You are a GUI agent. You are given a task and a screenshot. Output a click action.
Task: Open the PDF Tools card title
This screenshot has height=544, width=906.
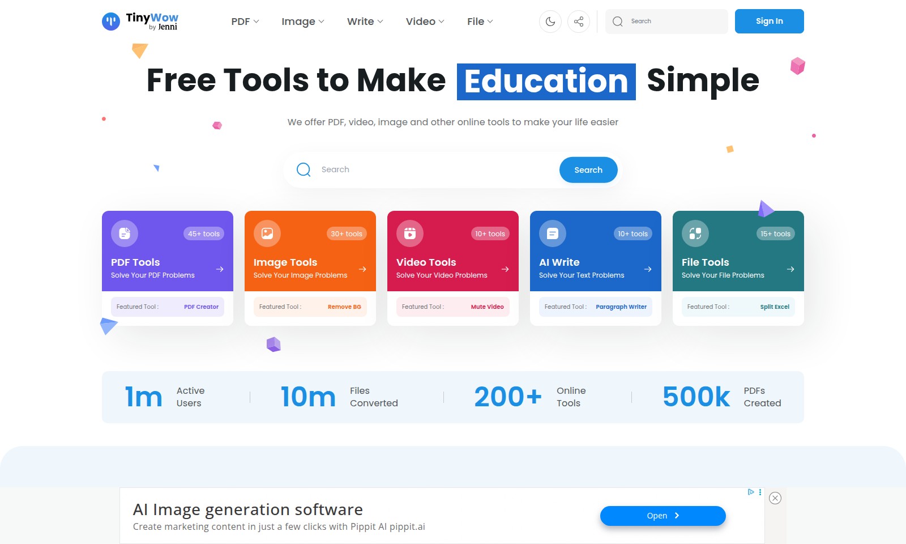point(135,262)
